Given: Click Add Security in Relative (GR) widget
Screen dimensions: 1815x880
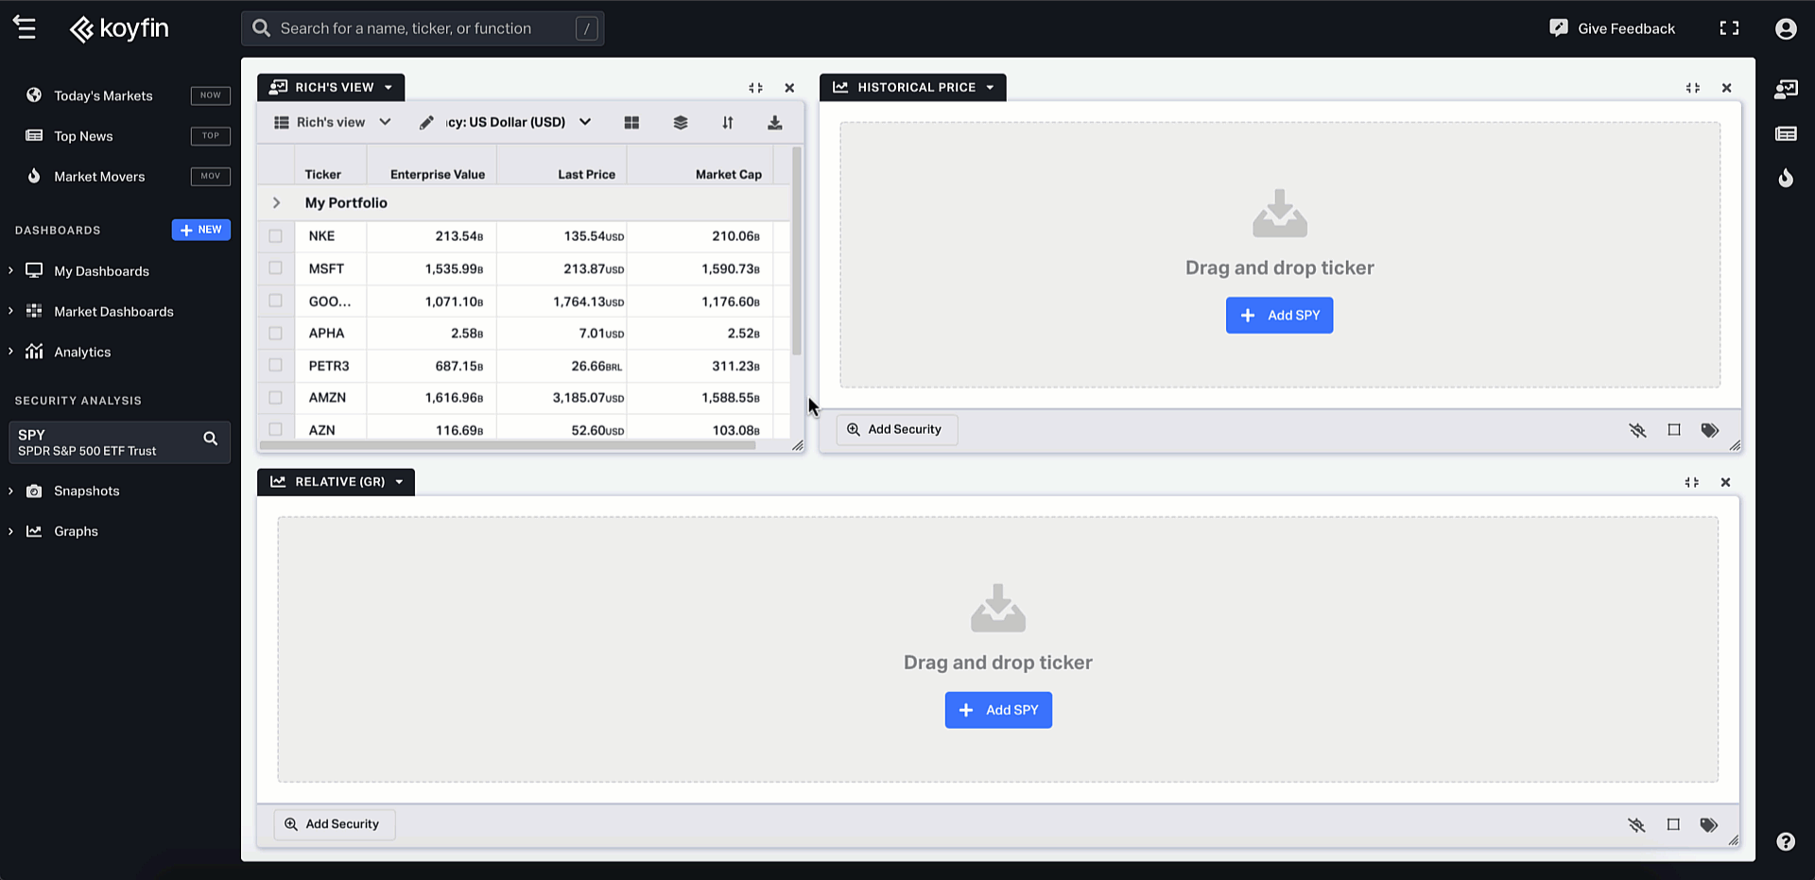Looking at the screenshot, I should (334, 824).
